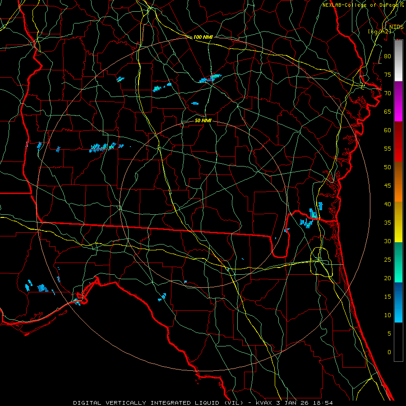Click the 55 value on the scale
Viewport: 406px width, 406px height.
tap(388, 148)
